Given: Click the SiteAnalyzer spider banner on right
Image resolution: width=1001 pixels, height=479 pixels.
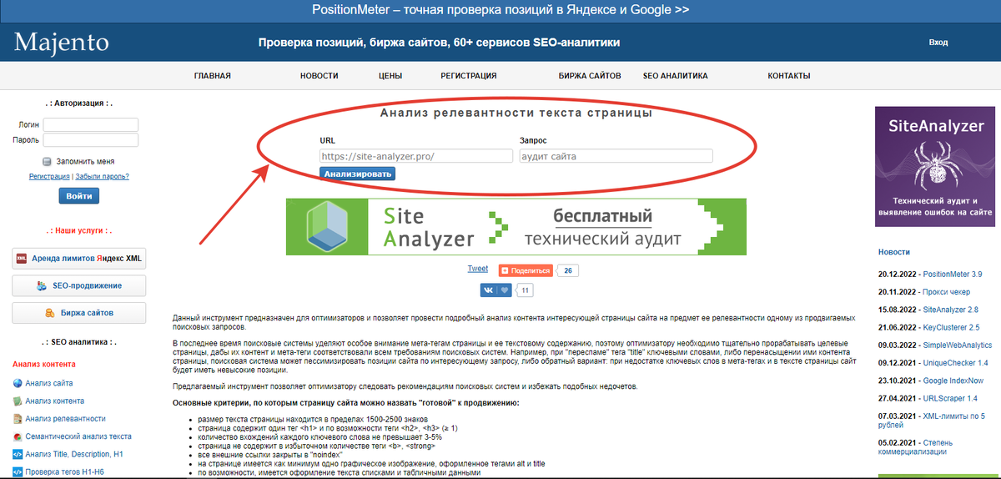Looking at the screenshot, I should pos(934,166).
